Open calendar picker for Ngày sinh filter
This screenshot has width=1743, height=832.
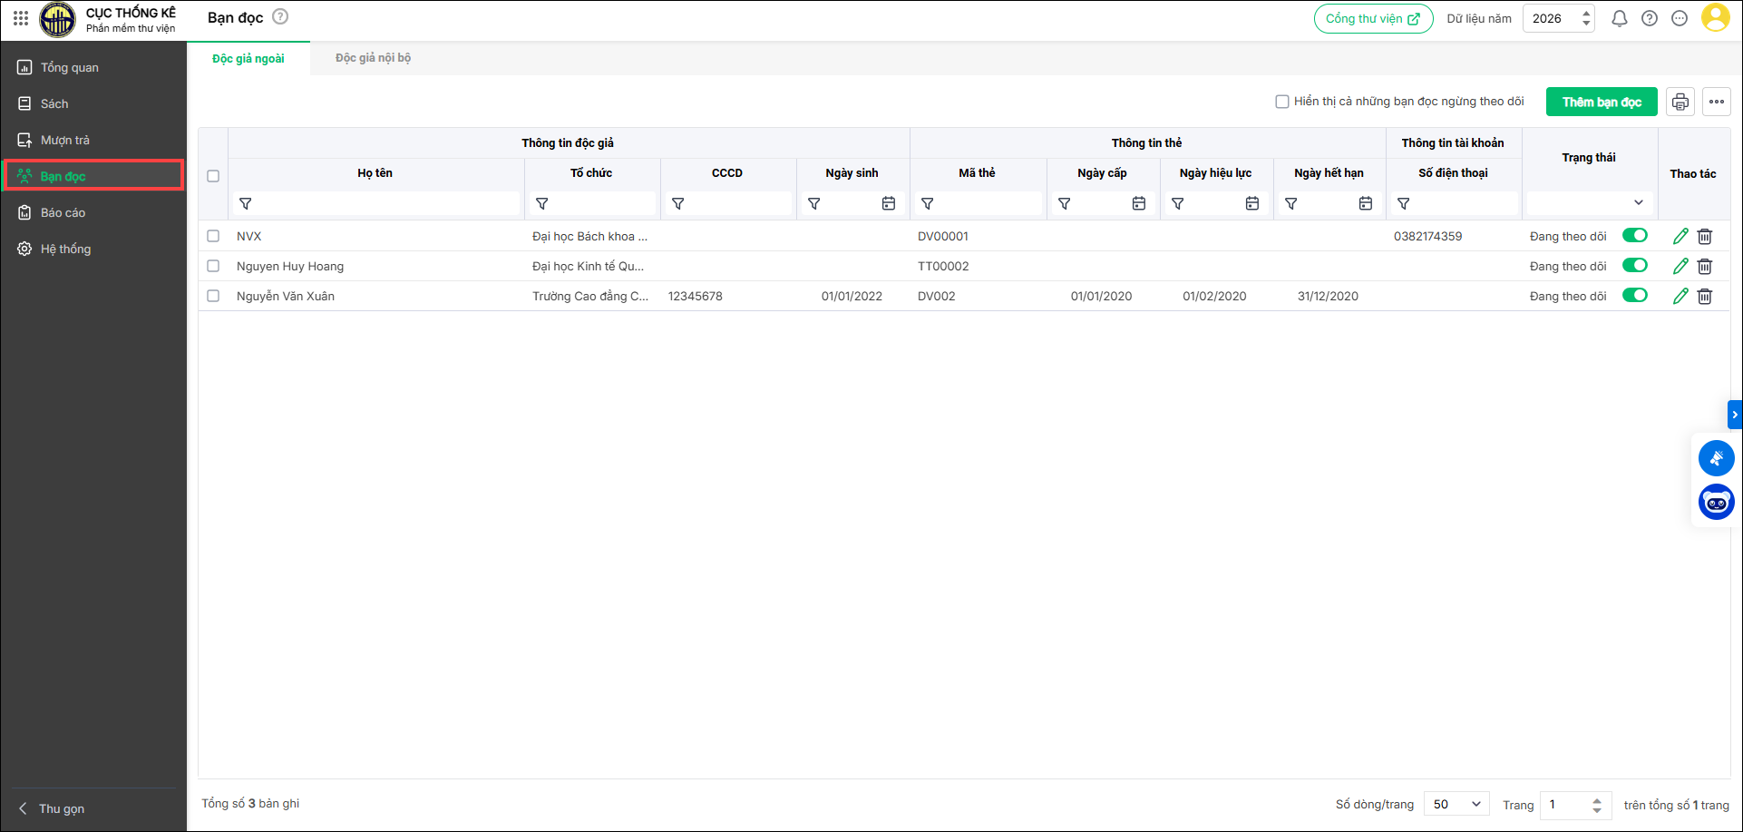(x=888, y=204)
